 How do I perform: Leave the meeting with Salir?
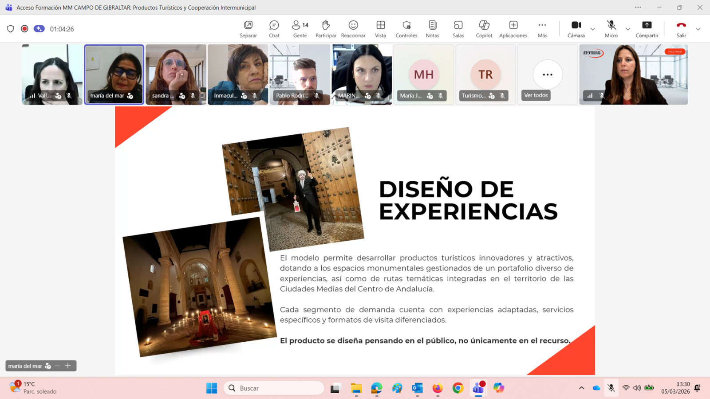681,29
